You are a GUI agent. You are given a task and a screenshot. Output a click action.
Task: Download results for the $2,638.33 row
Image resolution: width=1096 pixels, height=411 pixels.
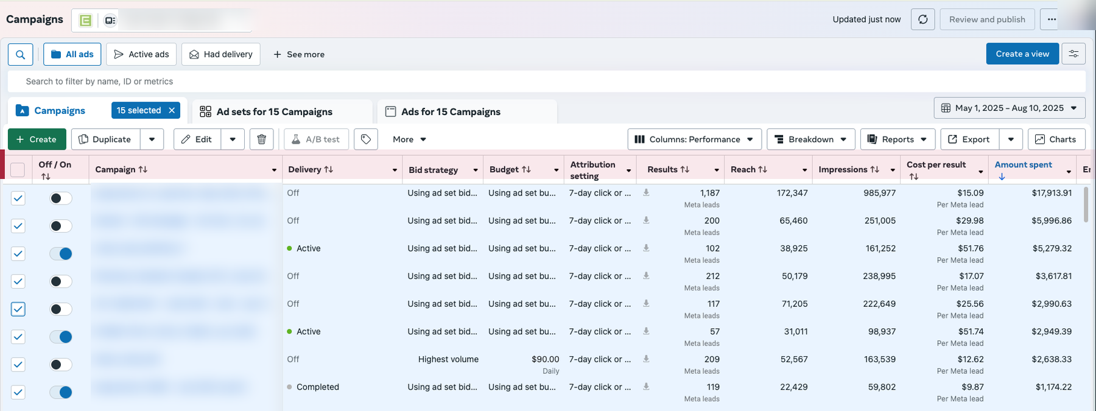click(x=646, y=359)
